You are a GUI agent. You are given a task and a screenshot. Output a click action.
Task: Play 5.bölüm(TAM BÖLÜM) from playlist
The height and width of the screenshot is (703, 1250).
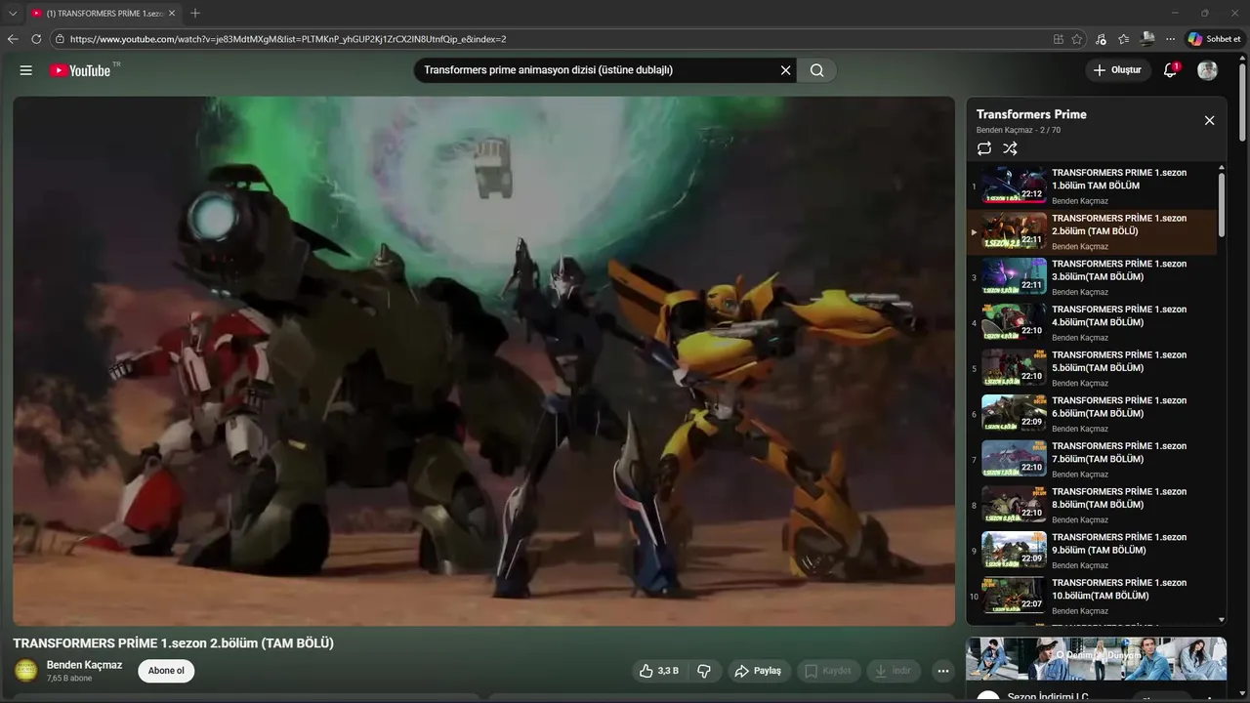[x=1093, y=368]
